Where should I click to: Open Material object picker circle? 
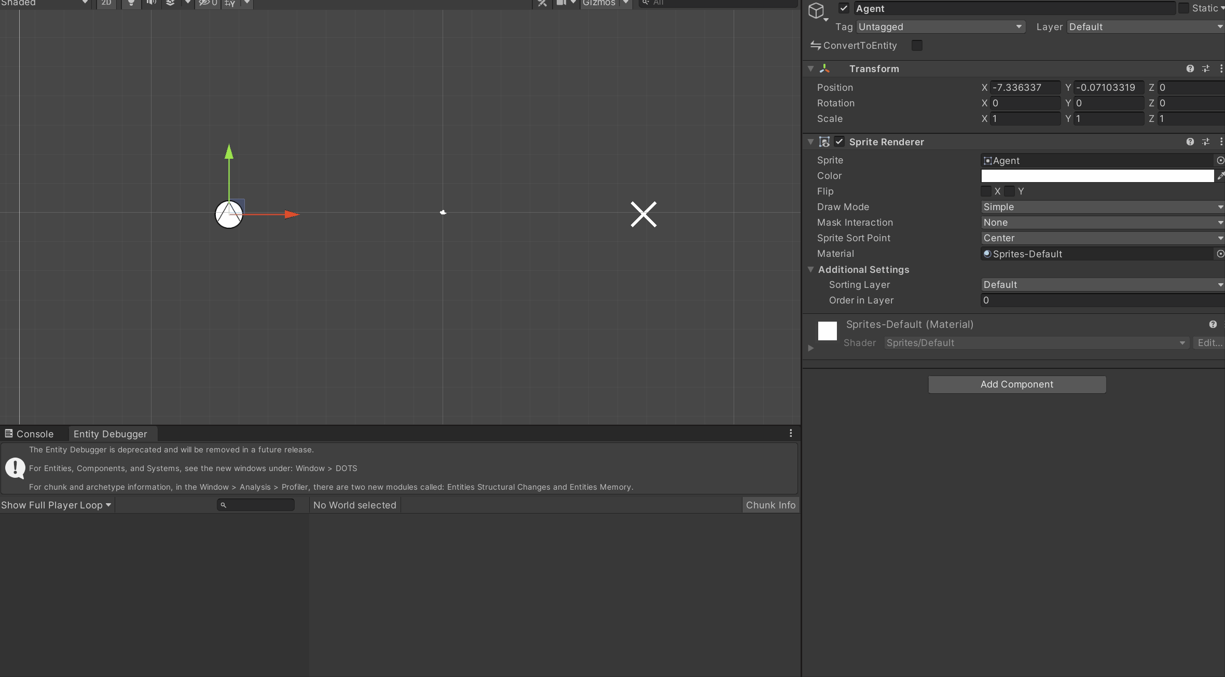(1220, 254)
